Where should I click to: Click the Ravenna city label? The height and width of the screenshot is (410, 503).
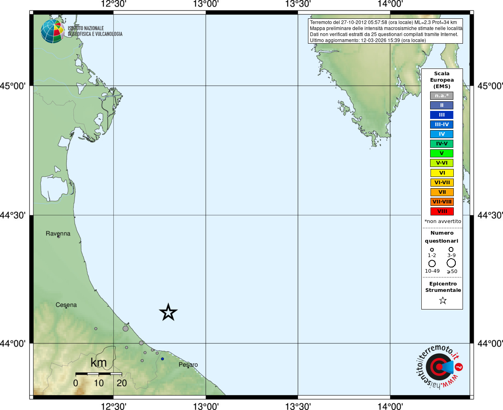click(x=58, y=233)
